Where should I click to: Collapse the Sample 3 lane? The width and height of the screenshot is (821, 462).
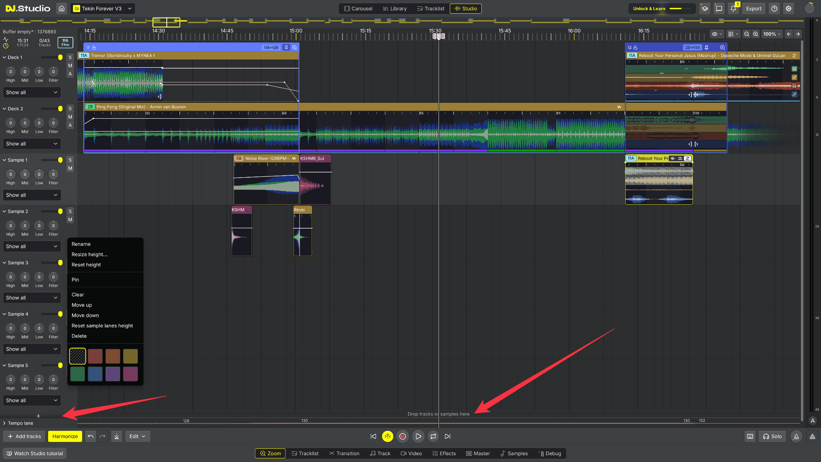[4, 263]
